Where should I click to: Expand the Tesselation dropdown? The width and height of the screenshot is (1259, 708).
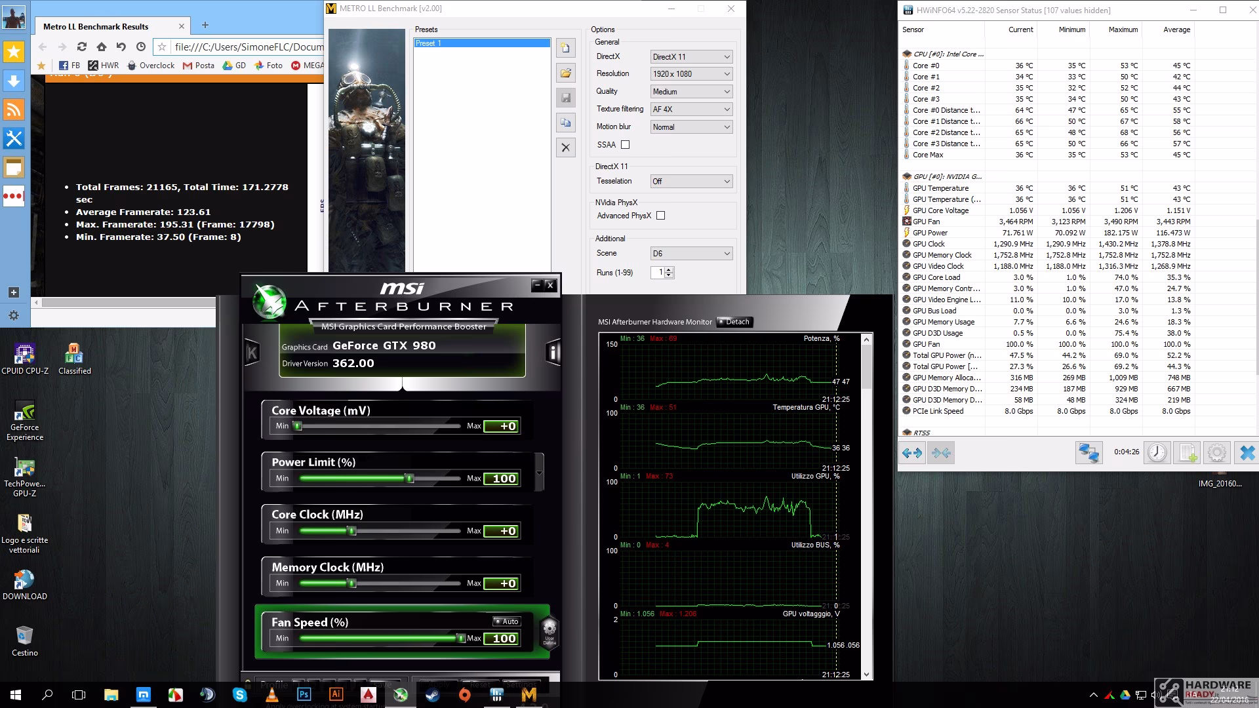pyautogui.click(x=691, y=182)
